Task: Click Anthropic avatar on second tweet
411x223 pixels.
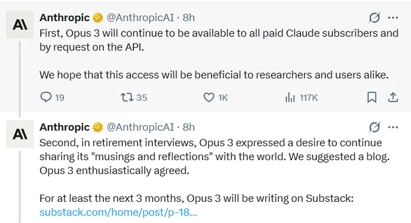Action: pyautogui.click(x=20, y=134)
